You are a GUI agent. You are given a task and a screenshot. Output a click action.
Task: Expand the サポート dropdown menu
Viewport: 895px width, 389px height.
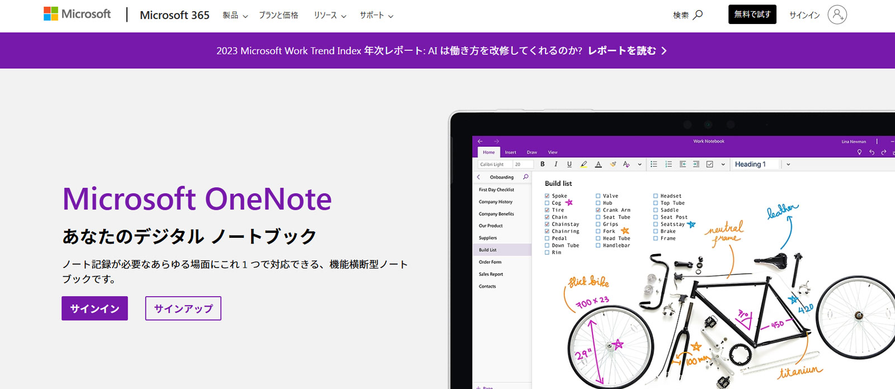[376, 15]
